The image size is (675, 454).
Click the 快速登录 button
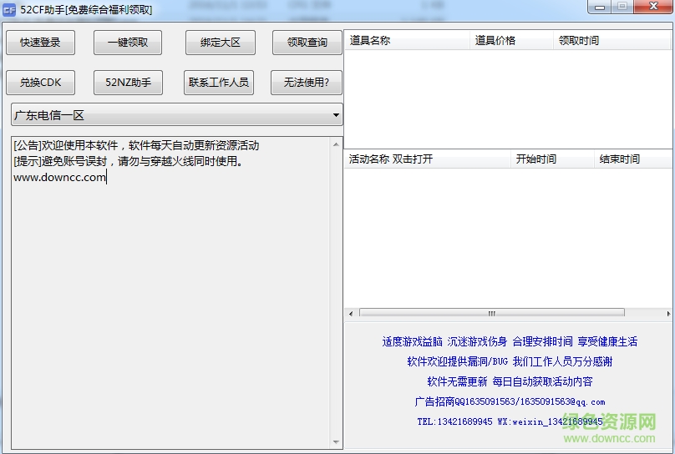coord(40,43)
